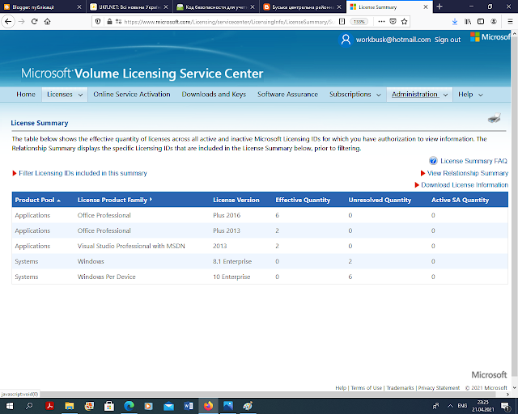Click the 8.1 Enterprise version cell
Screen dimensions: 518x414
point(232,261)
